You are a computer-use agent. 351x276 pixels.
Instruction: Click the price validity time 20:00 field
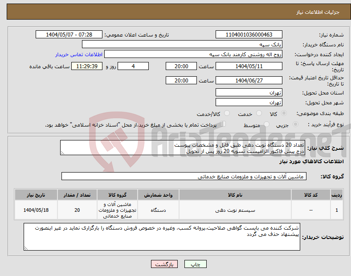coord(181,80)
